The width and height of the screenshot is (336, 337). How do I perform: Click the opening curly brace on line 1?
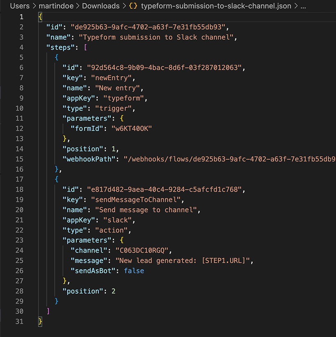click(x=40, y=17)
